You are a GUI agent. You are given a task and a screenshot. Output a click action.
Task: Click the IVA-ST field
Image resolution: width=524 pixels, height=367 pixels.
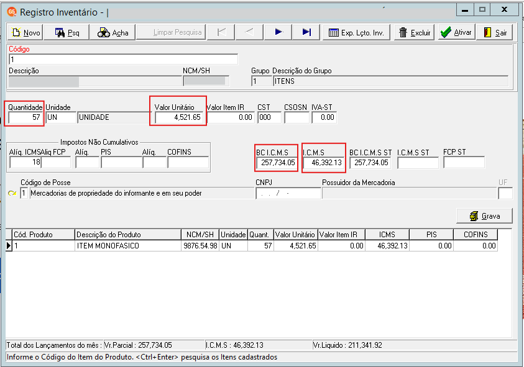pyautogui.click(x=324, y=117)
